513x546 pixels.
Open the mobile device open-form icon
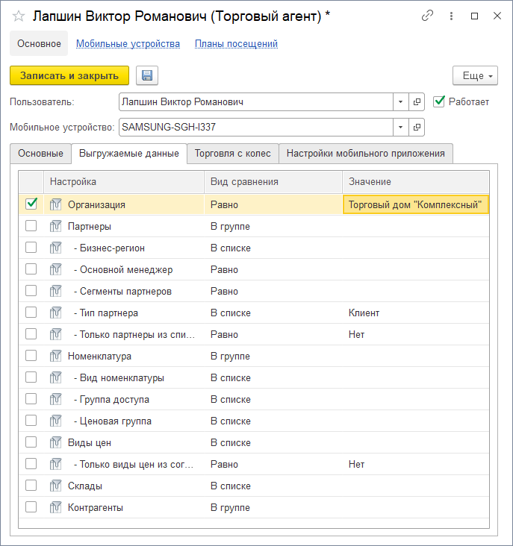(x=417, y=127)
